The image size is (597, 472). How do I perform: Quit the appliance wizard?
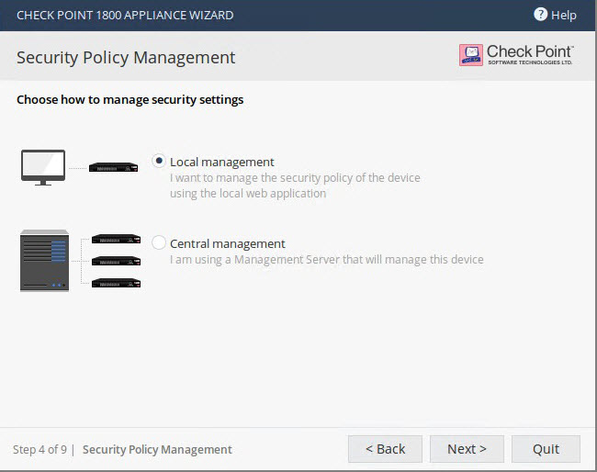click(x=546, y=449)
